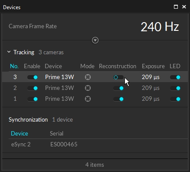
Task: Toggle Enable switch for camera 3
Action: click(x=33, y=77)
